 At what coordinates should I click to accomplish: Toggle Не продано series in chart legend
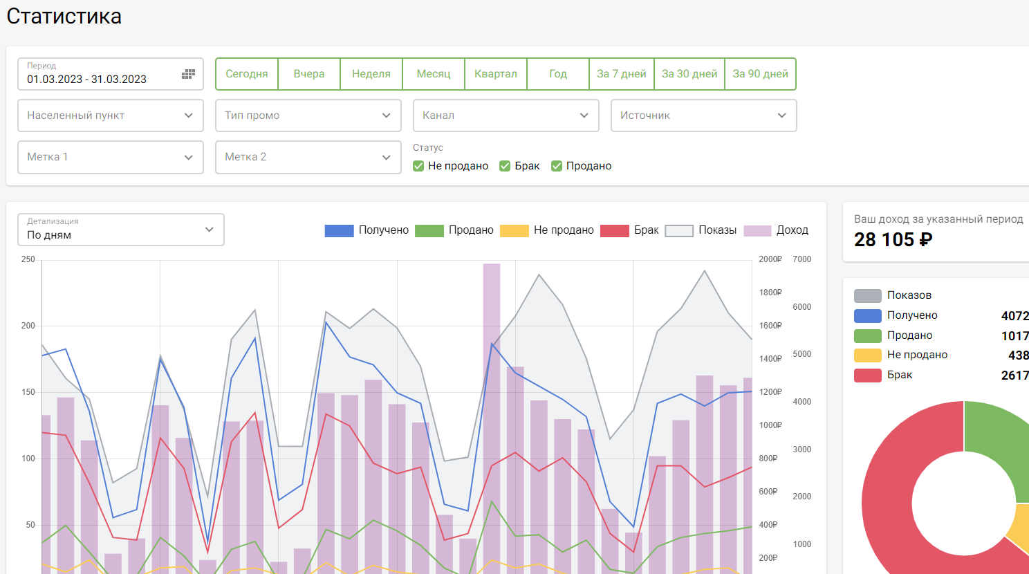pos(547,230)
